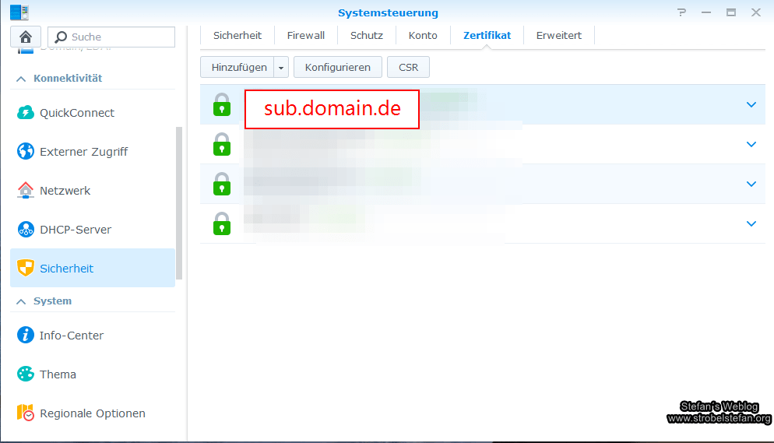Image resolution: width=774 pixels, height=443 pixels.
Task: Open Regionale Optionen icon
Action: click(x=25, y=413)
